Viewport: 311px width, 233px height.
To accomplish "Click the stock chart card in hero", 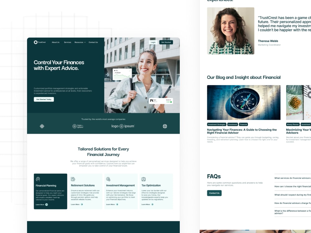I will 122,74.
